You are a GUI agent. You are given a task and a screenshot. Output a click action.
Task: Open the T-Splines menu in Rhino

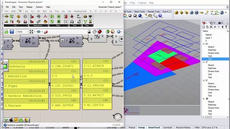point(142,3)
